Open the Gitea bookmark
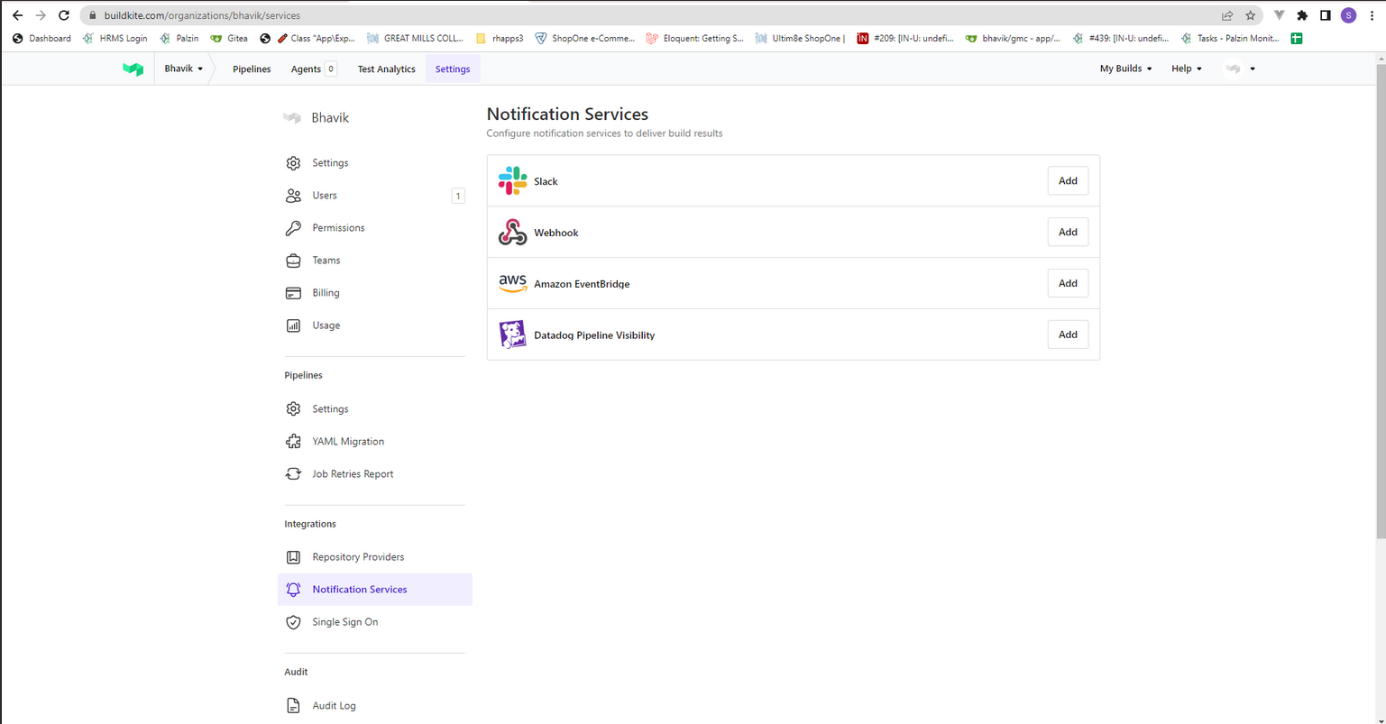 pos(229,39)
